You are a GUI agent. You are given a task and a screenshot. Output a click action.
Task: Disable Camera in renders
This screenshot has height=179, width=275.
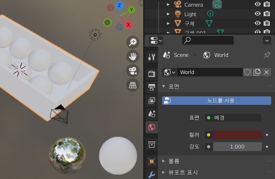(x=267, y=4)
